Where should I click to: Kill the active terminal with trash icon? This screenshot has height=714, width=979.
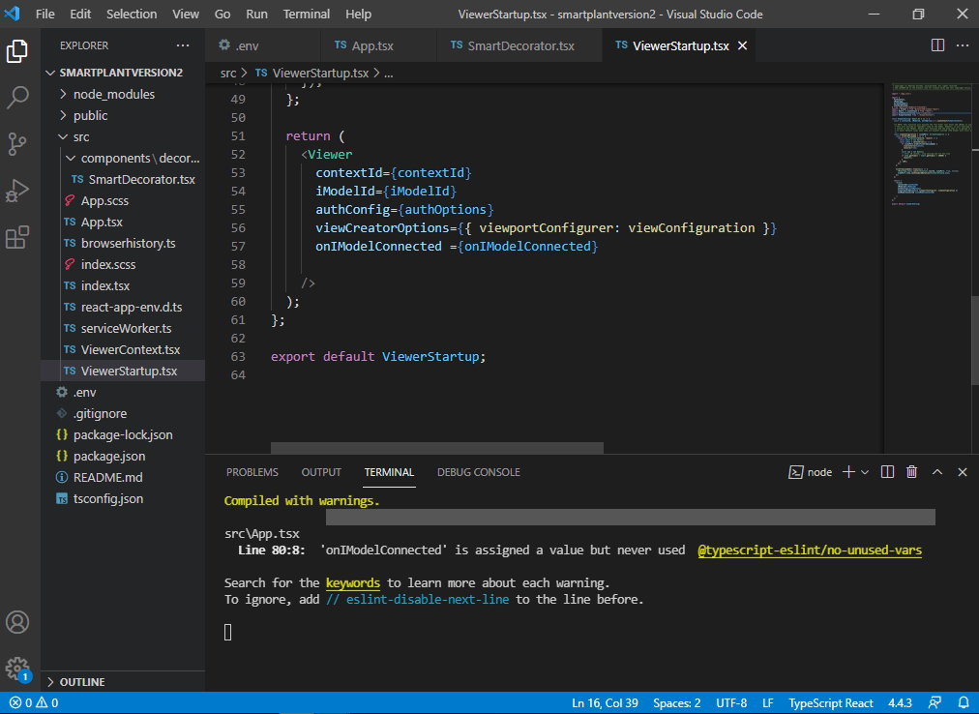pos(910,471)
